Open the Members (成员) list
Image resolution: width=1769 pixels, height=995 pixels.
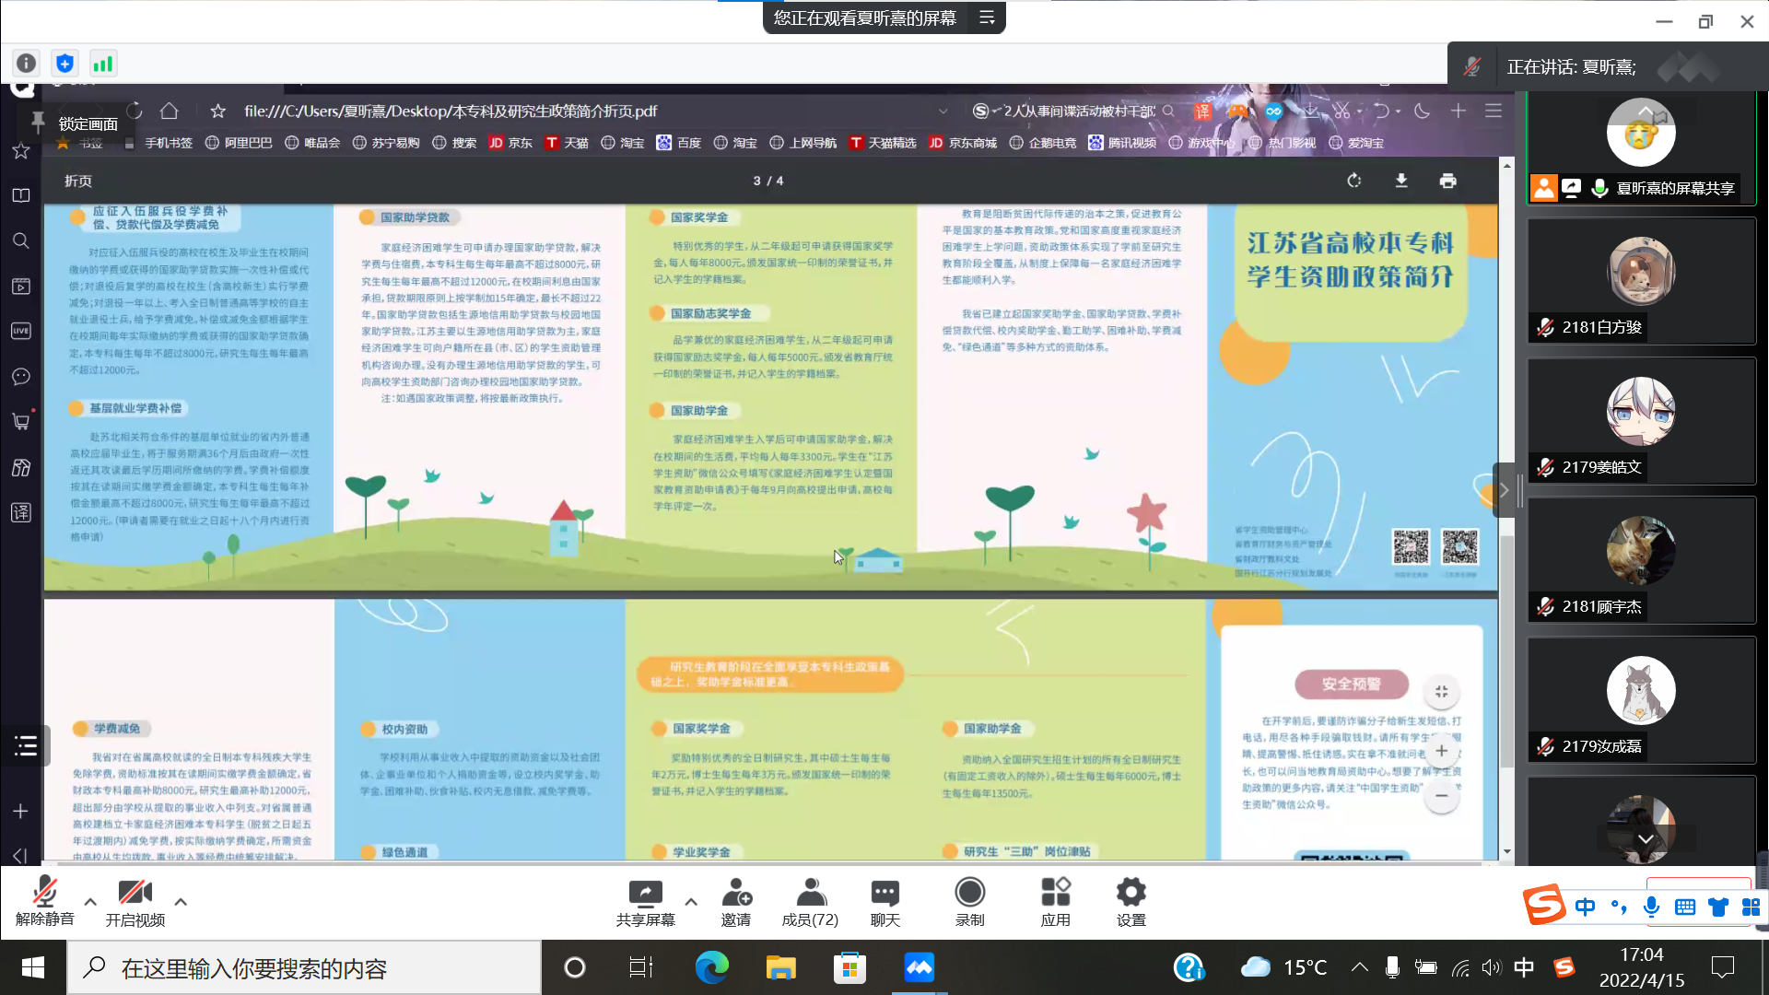(810, 894)
